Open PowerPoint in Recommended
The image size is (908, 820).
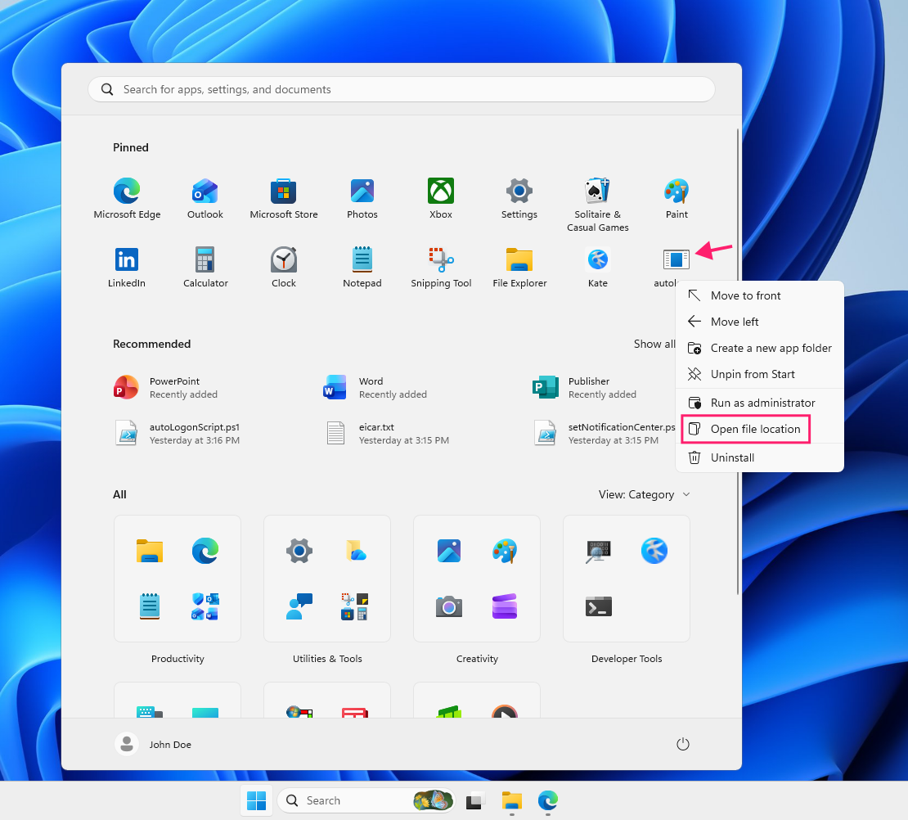(x=166, y=388)
